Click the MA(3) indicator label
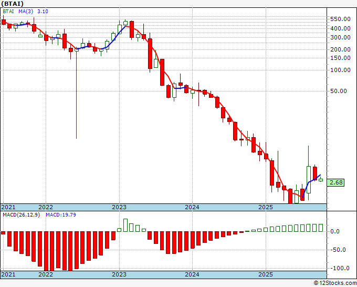Screen dimensions: 357x287 (26, 12)
